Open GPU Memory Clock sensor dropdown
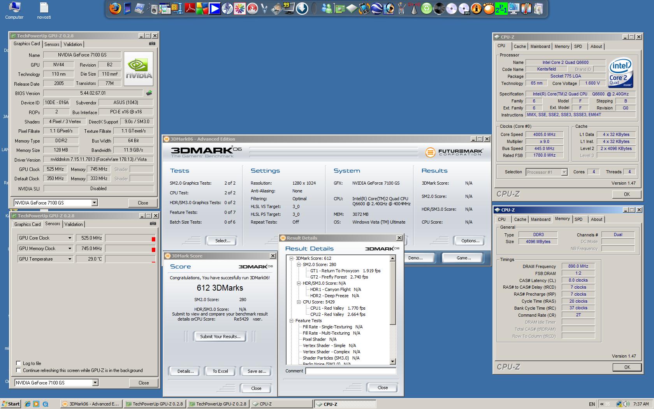 click(x=70, y=249)
